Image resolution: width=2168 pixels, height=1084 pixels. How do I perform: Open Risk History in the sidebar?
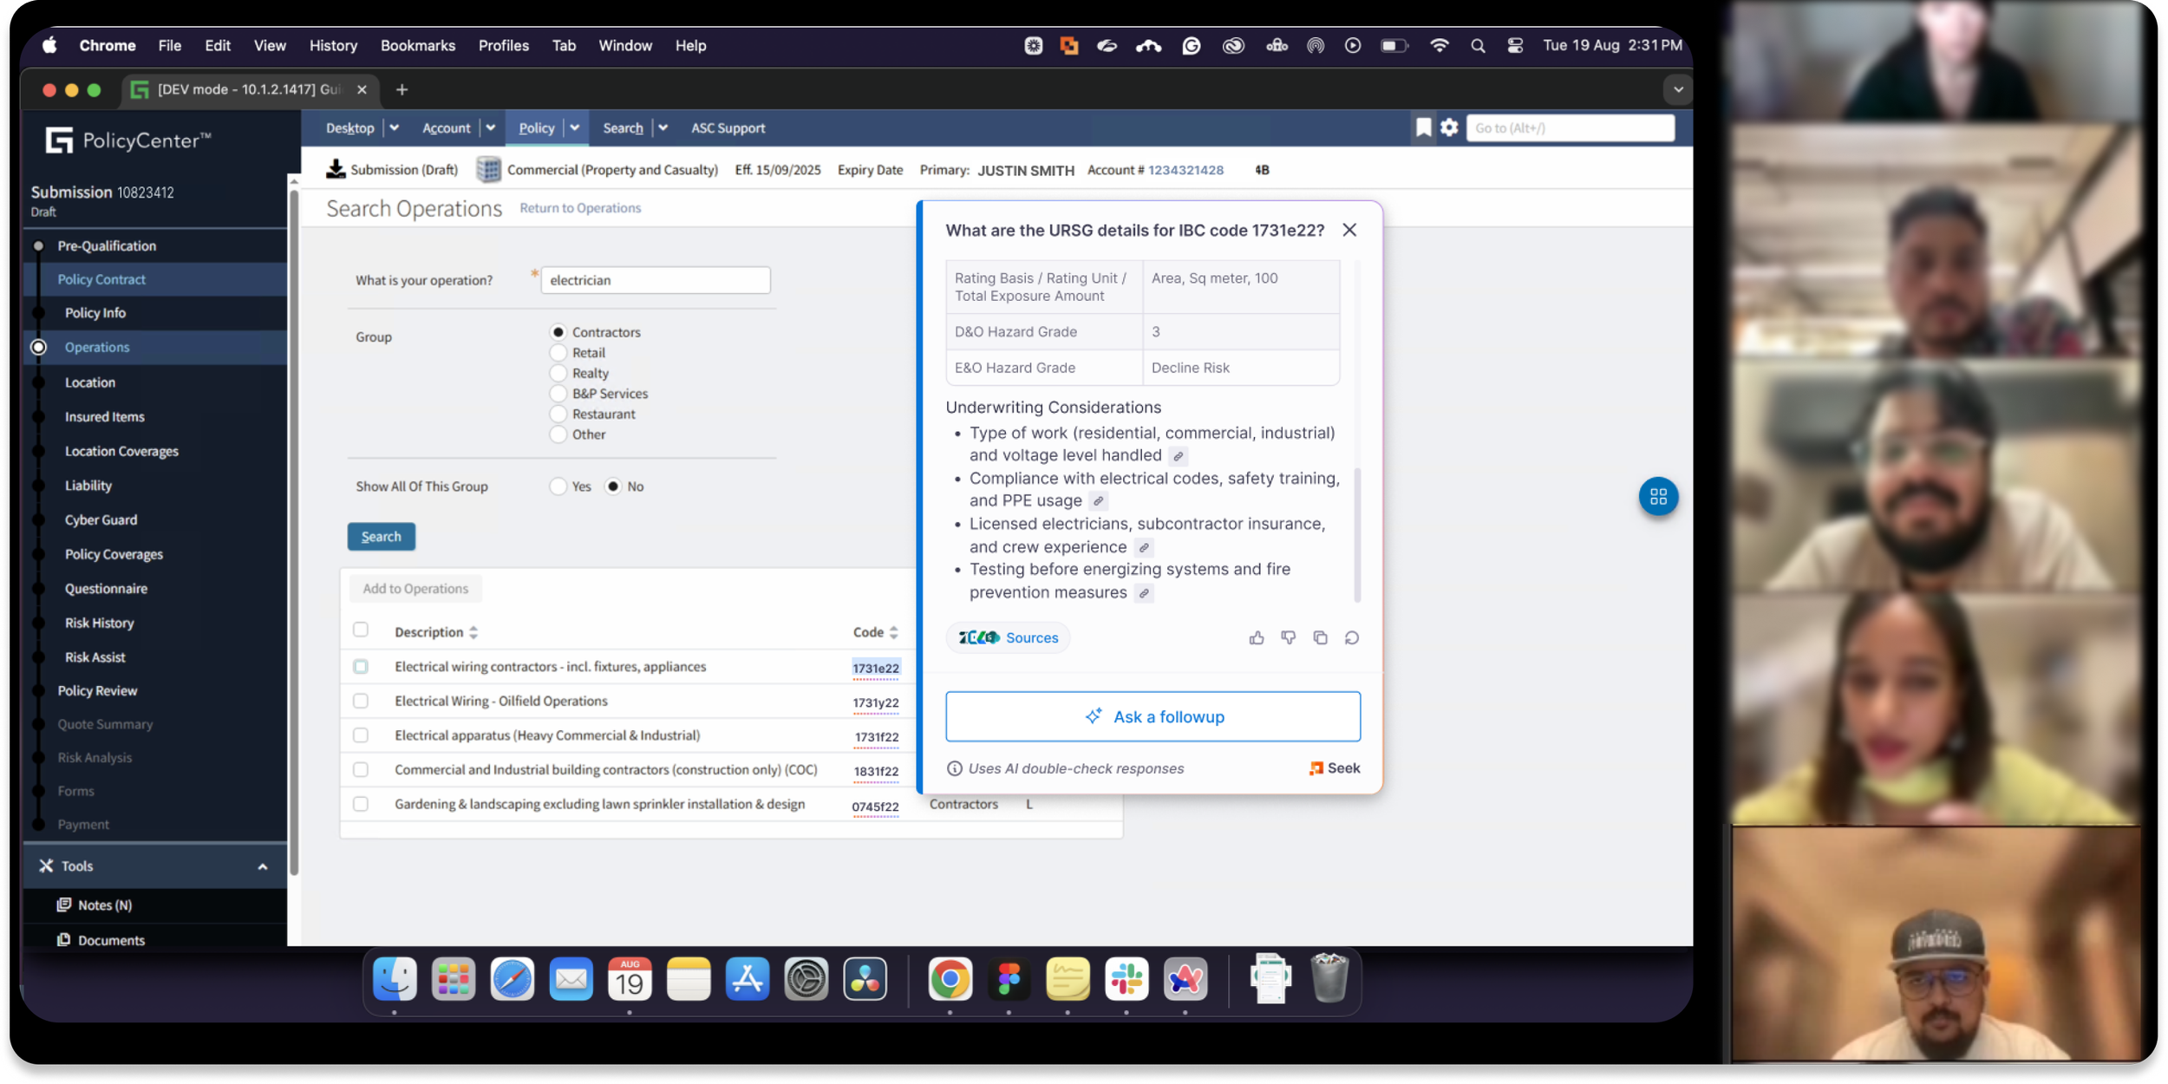point(99,623)
